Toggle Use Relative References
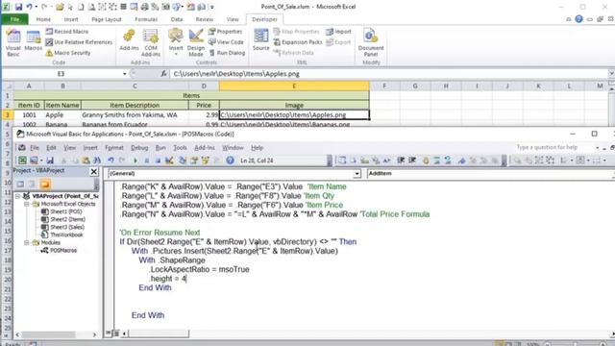The height and width of the screenshot is (346, 615). (79, 42)
